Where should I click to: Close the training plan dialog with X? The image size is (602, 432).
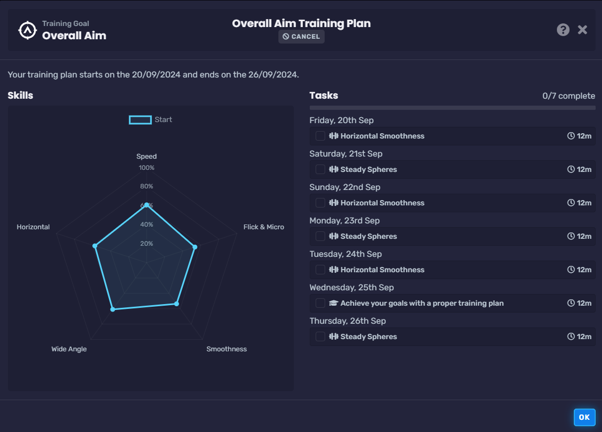pos(582,30)
